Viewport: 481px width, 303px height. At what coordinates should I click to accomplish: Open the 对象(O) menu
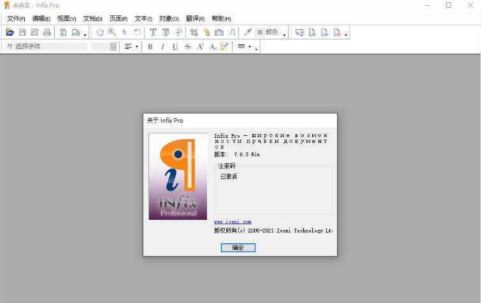[169, 18]
